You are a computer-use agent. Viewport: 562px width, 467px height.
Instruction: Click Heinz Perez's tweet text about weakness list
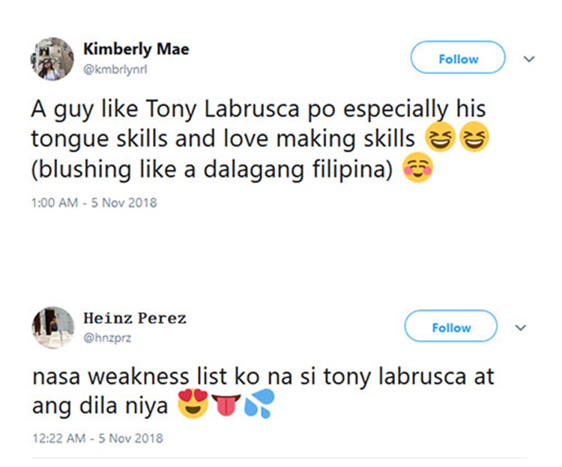[x=262, y=376]
